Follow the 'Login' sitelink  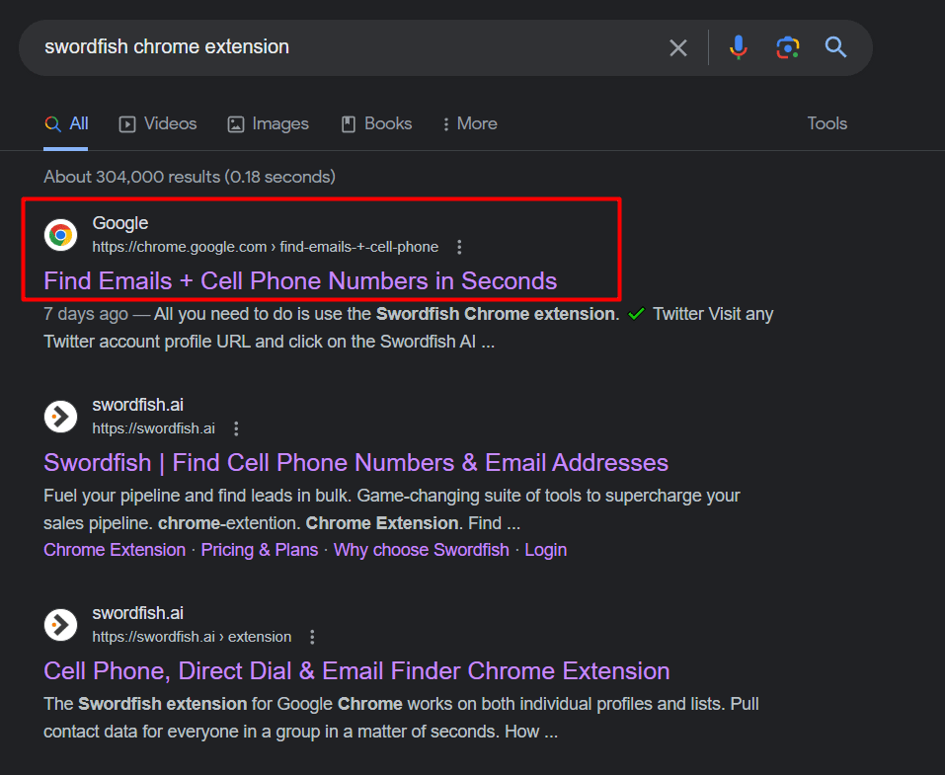[x=545, y=550]
